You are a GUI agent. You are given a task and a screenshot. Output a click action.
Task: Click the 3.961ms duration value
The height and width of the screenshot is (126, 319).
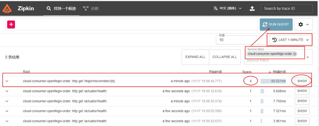(279, 121)
